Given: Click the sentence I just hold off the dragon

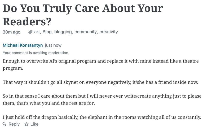Looking at the screenshot, I should [102, 117].
